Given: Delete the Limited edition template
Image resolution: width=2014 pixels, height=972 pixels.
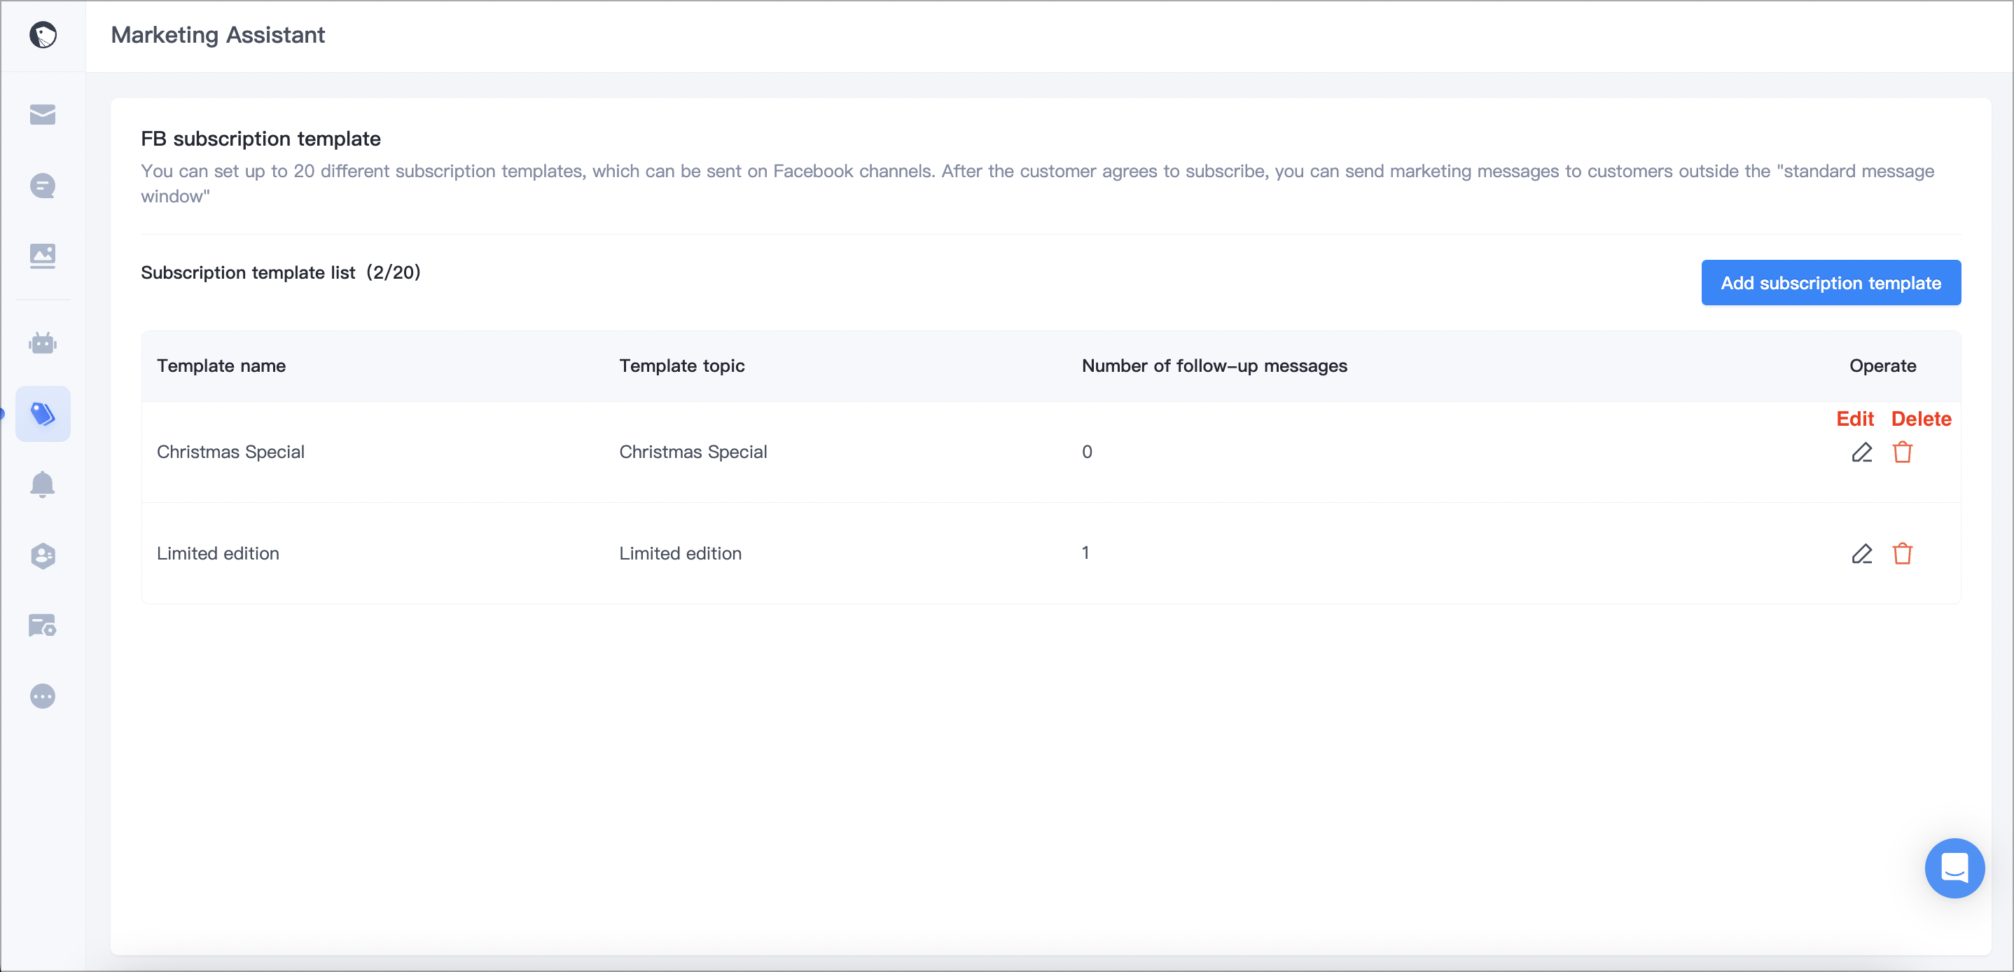Looking at the screenshot, I should [x=1902, y=554].
